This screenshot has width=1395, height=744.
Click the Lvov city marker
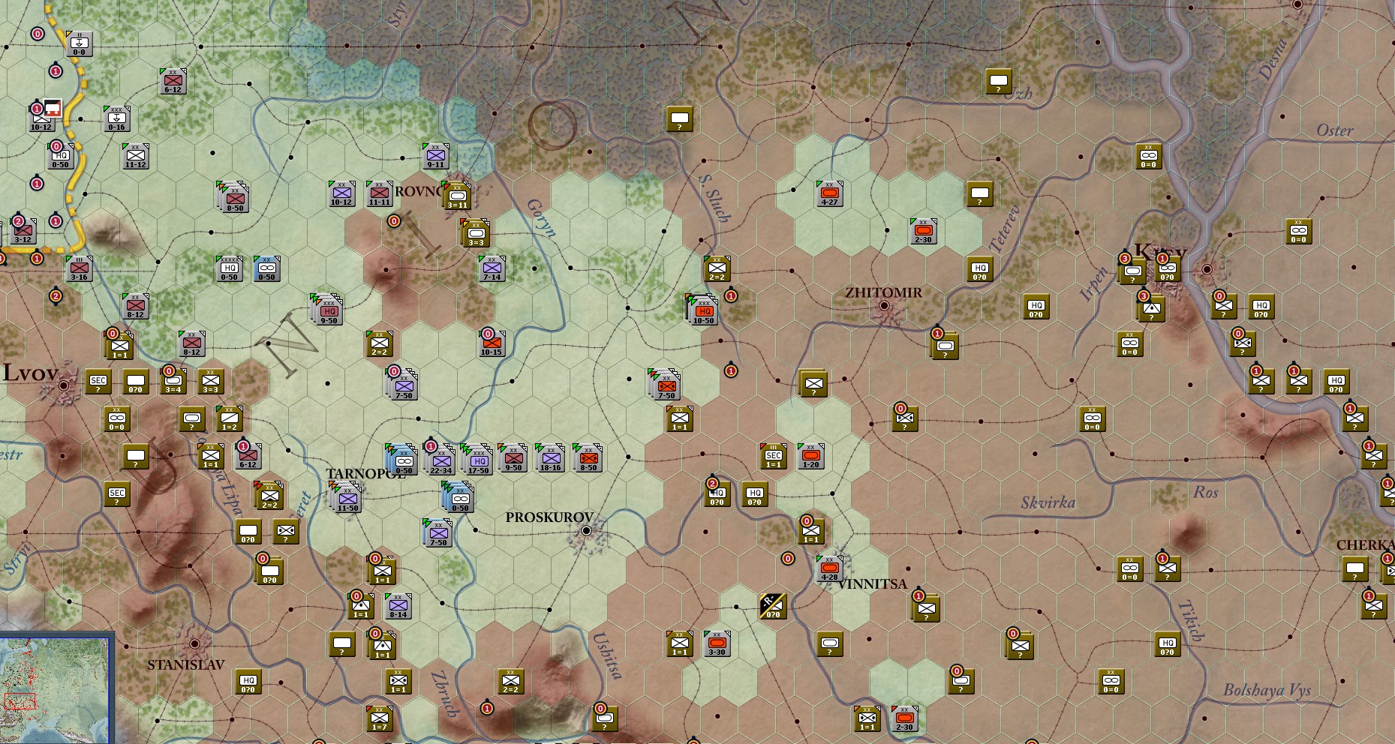(64, 385)
